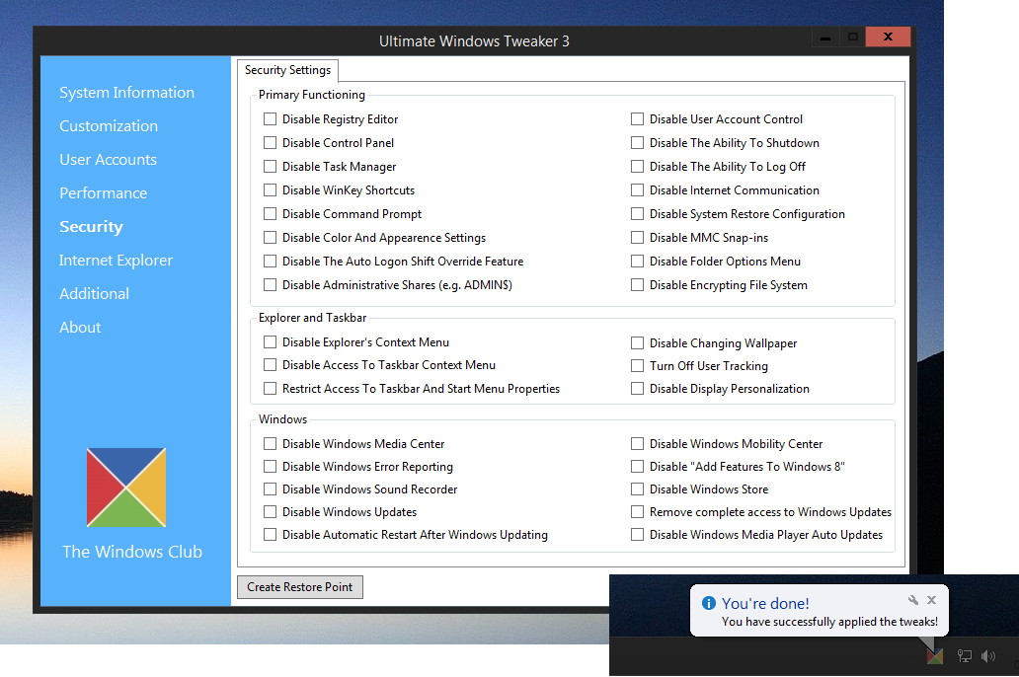The image size is (1019, 677).
Task: Open the About section
Action: click(x=80, y=328)
